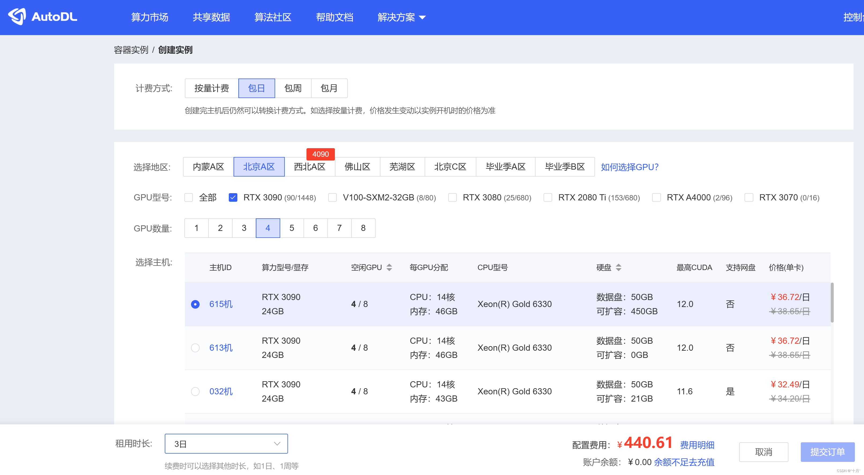The image size is (864, 475).
Task: Choose the 西北A区 region
Action: 309,167
